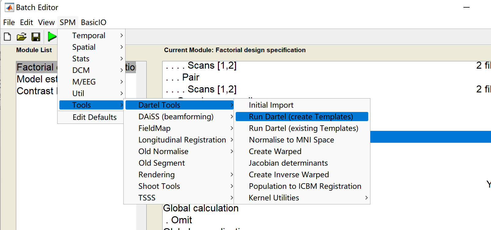Click the MATLAB logo in title bar
The image size is (491, 230).
click(x=9, y=7)
